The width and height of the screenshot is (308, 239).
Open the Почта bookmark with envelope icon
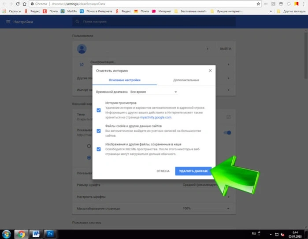141,11
